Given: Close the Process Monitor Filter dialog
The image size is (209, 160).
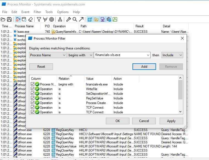Looking at the screenshot, I should tap(182, 38).
